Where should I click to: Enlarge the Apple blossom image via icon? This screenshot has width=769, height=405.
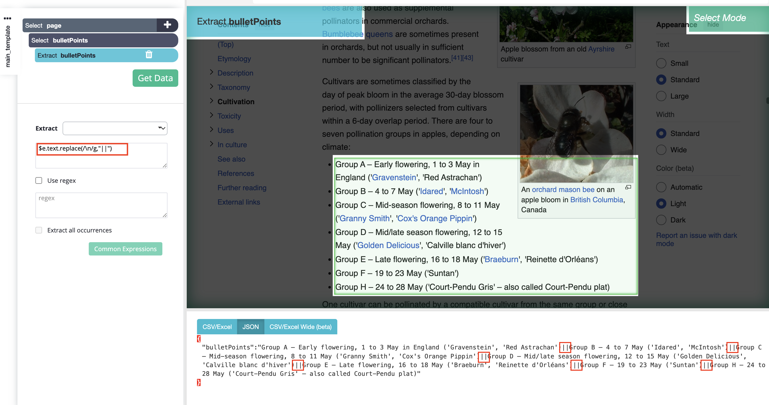pyautogui.click(x=628, y=47)
